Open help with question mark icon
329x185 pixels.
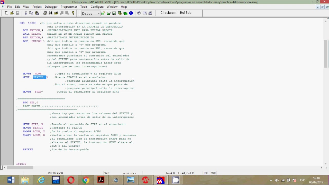[73, 13]
